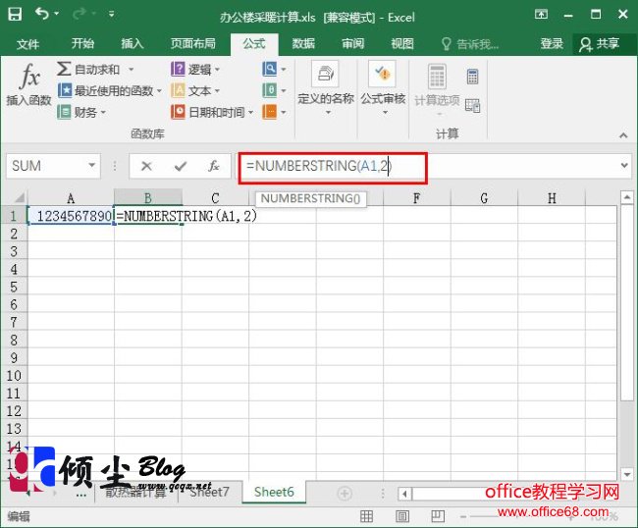Expand the formula bar with chevron
This screenshot has height=528, width=638.
pos(624,166)
